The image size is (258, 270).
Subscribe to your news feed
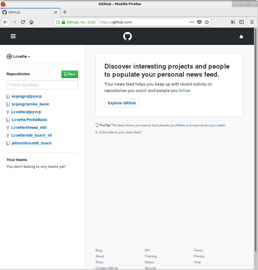pyautogui.click(x=120, y=132)
